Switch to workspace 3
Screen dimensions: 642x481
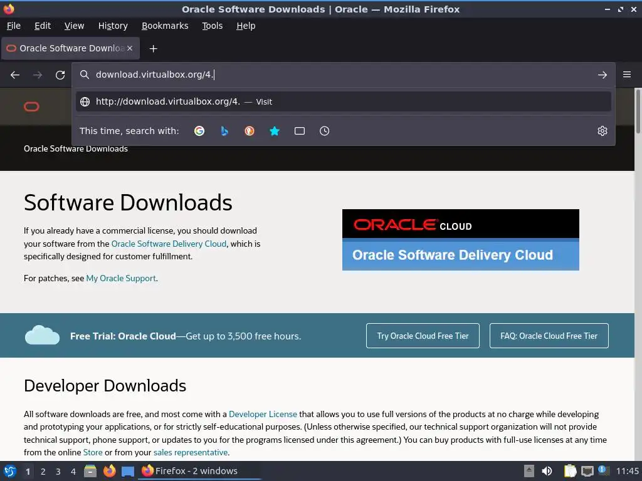[x=58, y=472]
